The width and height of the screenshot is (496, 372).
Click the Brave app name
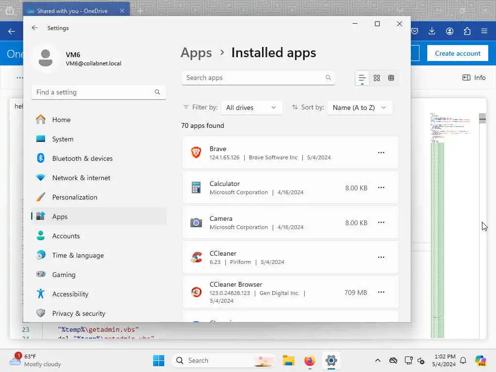coord(217,149)
